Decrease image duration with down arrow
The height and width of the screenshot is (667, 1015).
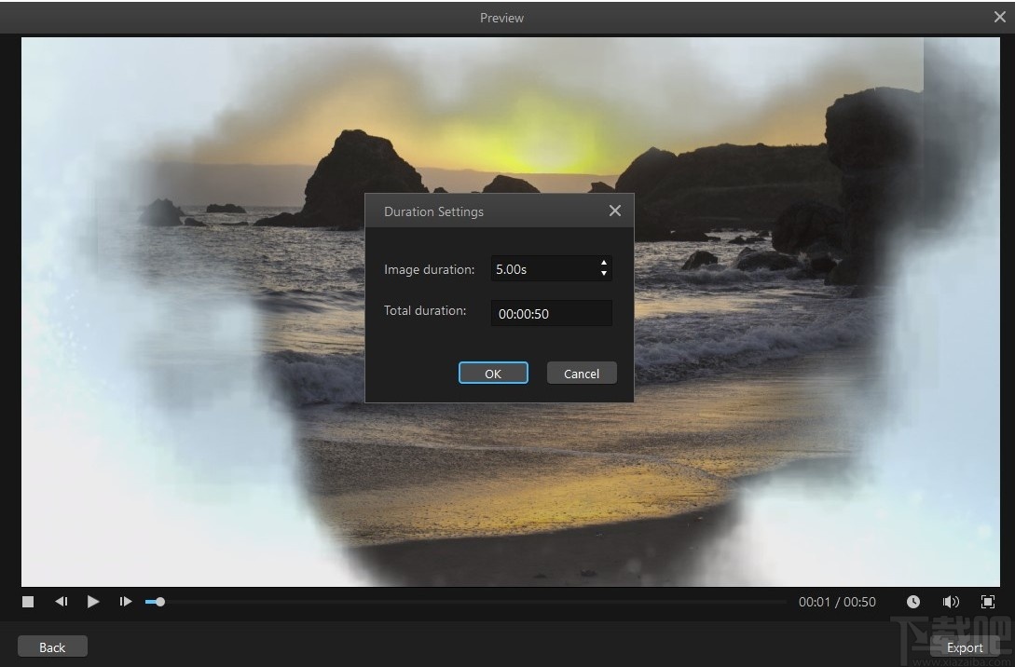point(603,274)
